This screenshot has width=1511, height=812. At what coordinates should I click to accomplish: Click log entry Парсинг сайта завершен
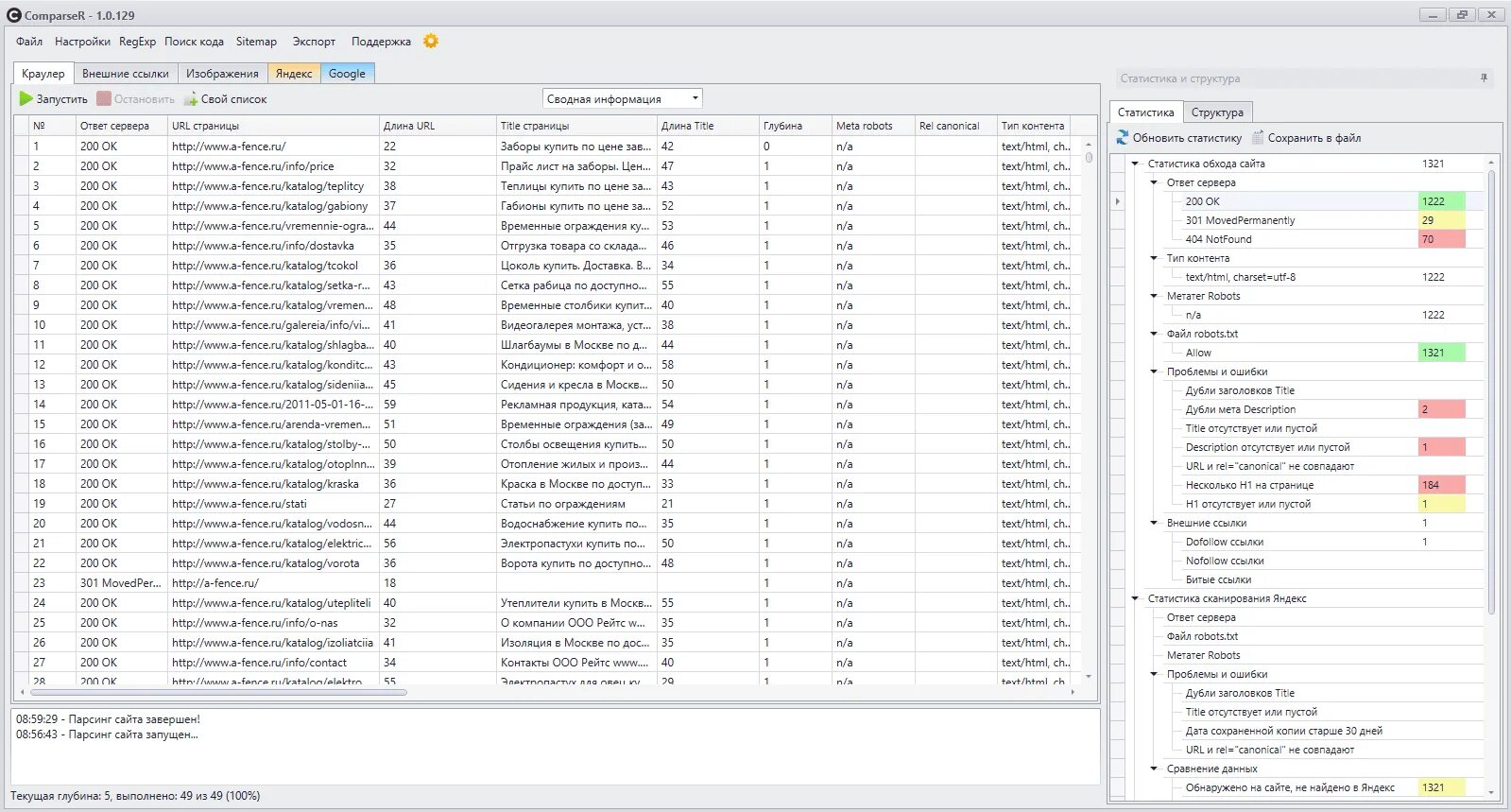(x=108, y=719)
